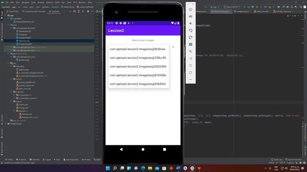Open the Android project view dropdown arrow
This screenshot has width=307, height=172.
70,11
